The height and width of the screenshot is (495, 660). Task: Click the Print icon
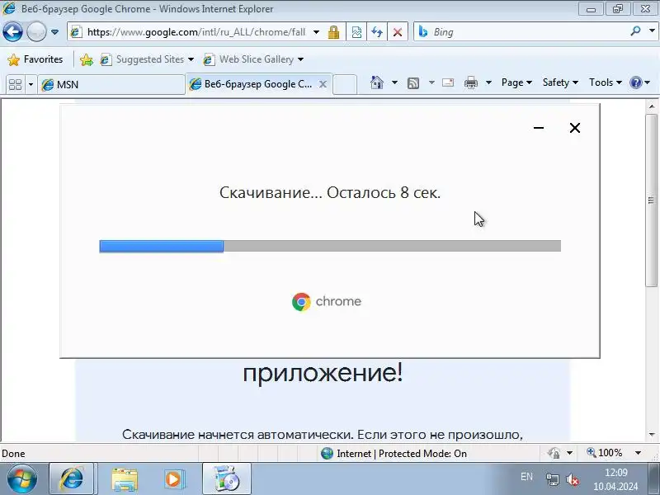[470, 82]
